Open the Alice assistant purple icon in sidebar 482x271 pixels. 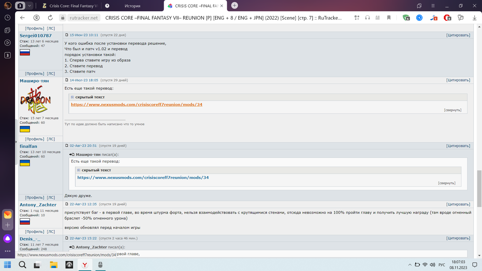(x=7, y=238)
